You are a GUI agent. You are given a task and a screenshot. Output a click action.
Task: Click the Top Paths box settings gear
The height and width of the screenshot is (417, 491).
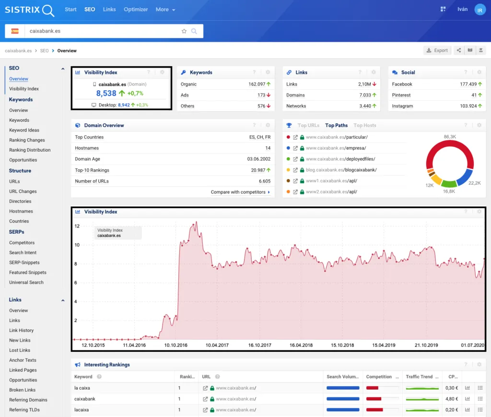[479, 125]
